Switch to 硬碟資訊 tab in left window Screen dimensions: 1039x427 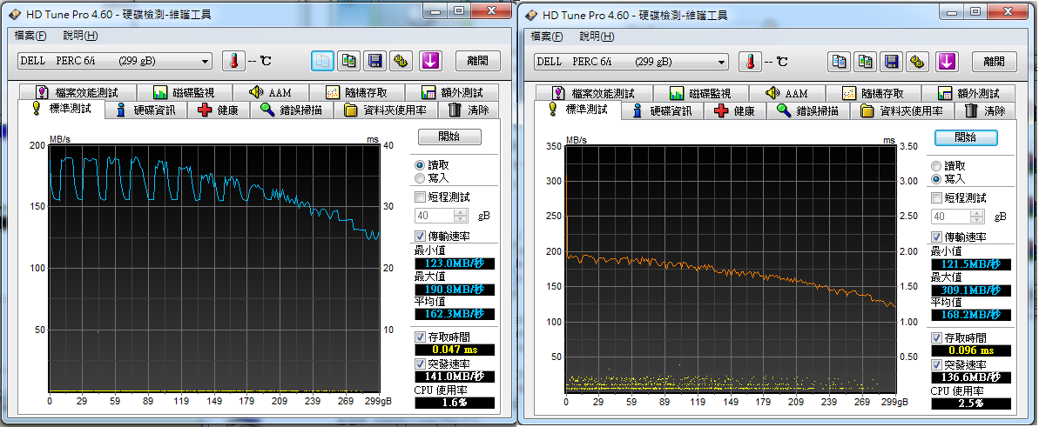point(145,110)
